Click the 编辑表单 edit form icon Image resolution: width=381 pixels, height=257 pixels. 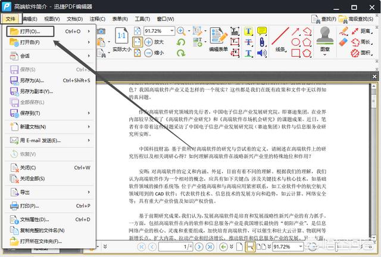(x=218, y=35)
